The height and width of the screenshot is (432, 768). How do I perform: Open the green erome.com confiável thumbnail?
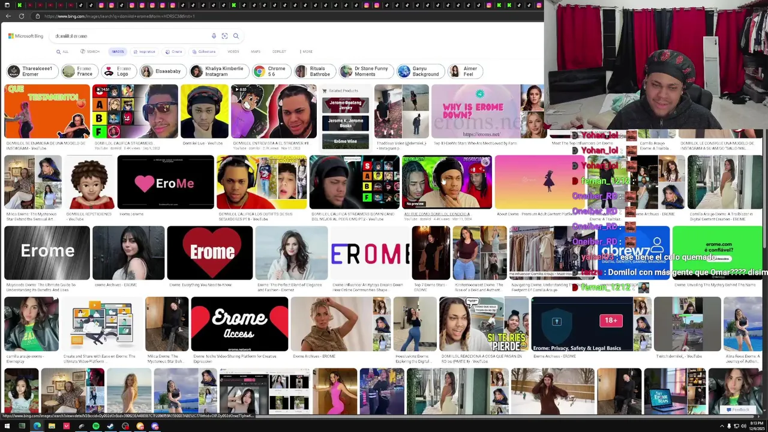pyautogui.click(x=717, y=253)
